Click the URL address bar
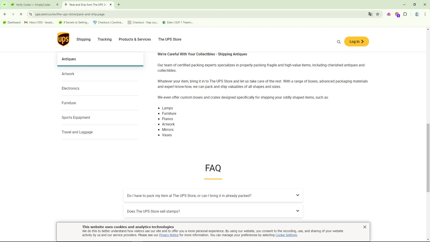Screen dimensions: 430x242 (x=198, y=14)
